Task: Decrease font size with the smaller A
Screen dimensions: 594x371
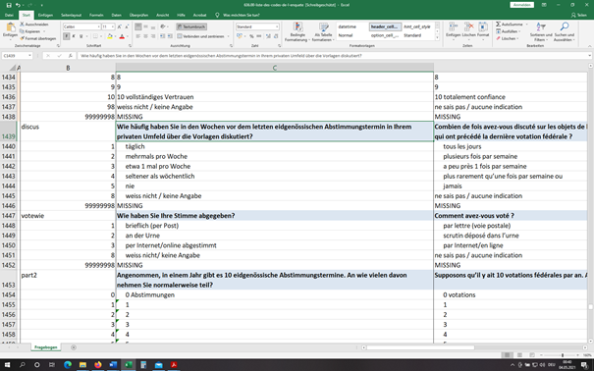Action: pyautogui.click(x=126, y=26)
